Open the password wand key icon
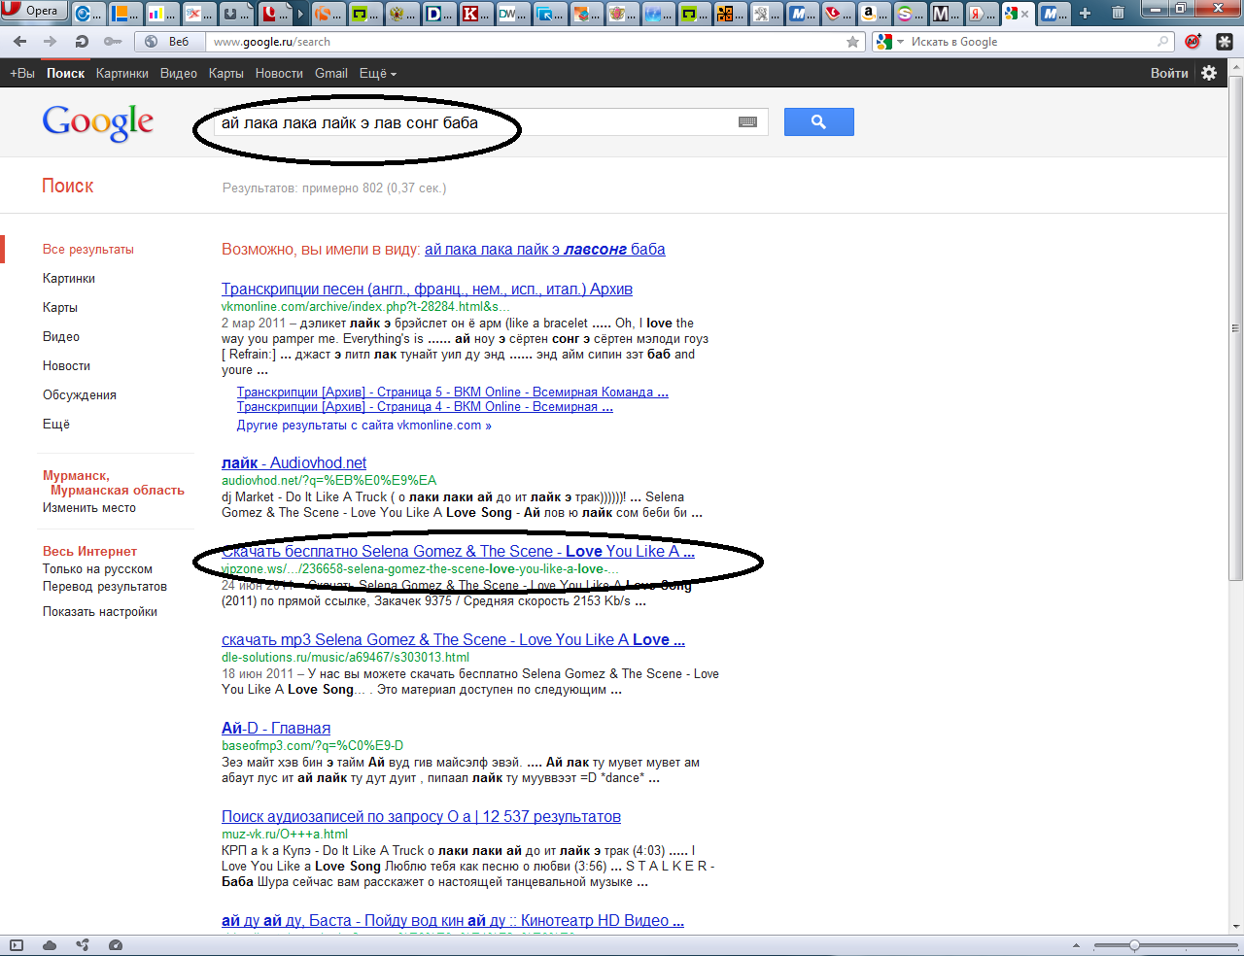This screenshot has width=1244, height=956. coord(113,42)
